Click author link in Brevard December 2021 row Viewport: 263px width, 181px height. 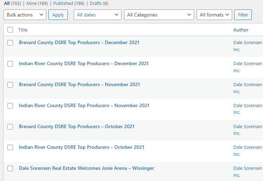[248, 46]
